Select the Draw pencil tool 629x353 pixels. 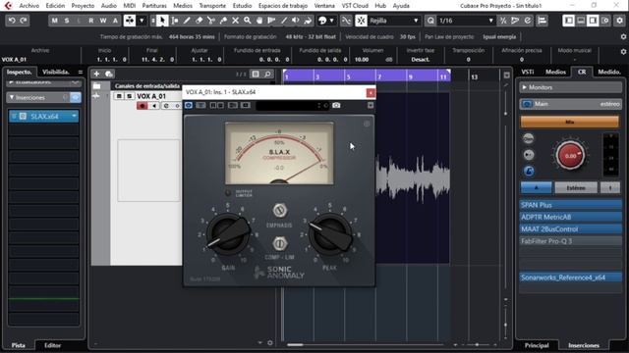click(187, 21)
